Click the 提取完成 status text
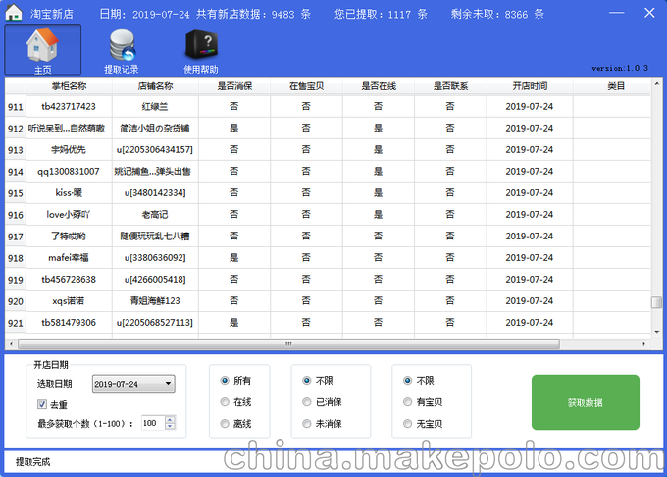 tap(32, 462)
